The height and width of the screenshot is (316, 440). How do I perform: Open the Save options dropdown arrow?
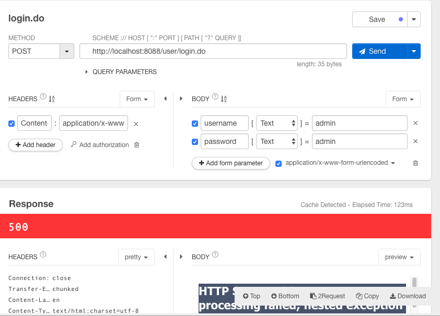(x=414, y=19)
